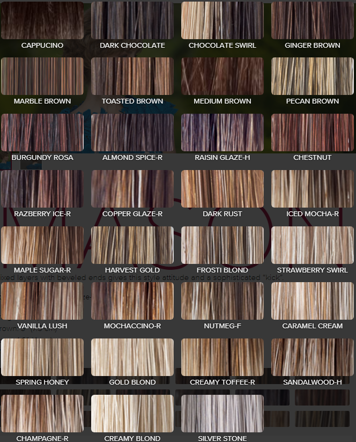Choose the Frosti Blond swatch
Viewport: 356px width, 442px height.
pos(222,245)
